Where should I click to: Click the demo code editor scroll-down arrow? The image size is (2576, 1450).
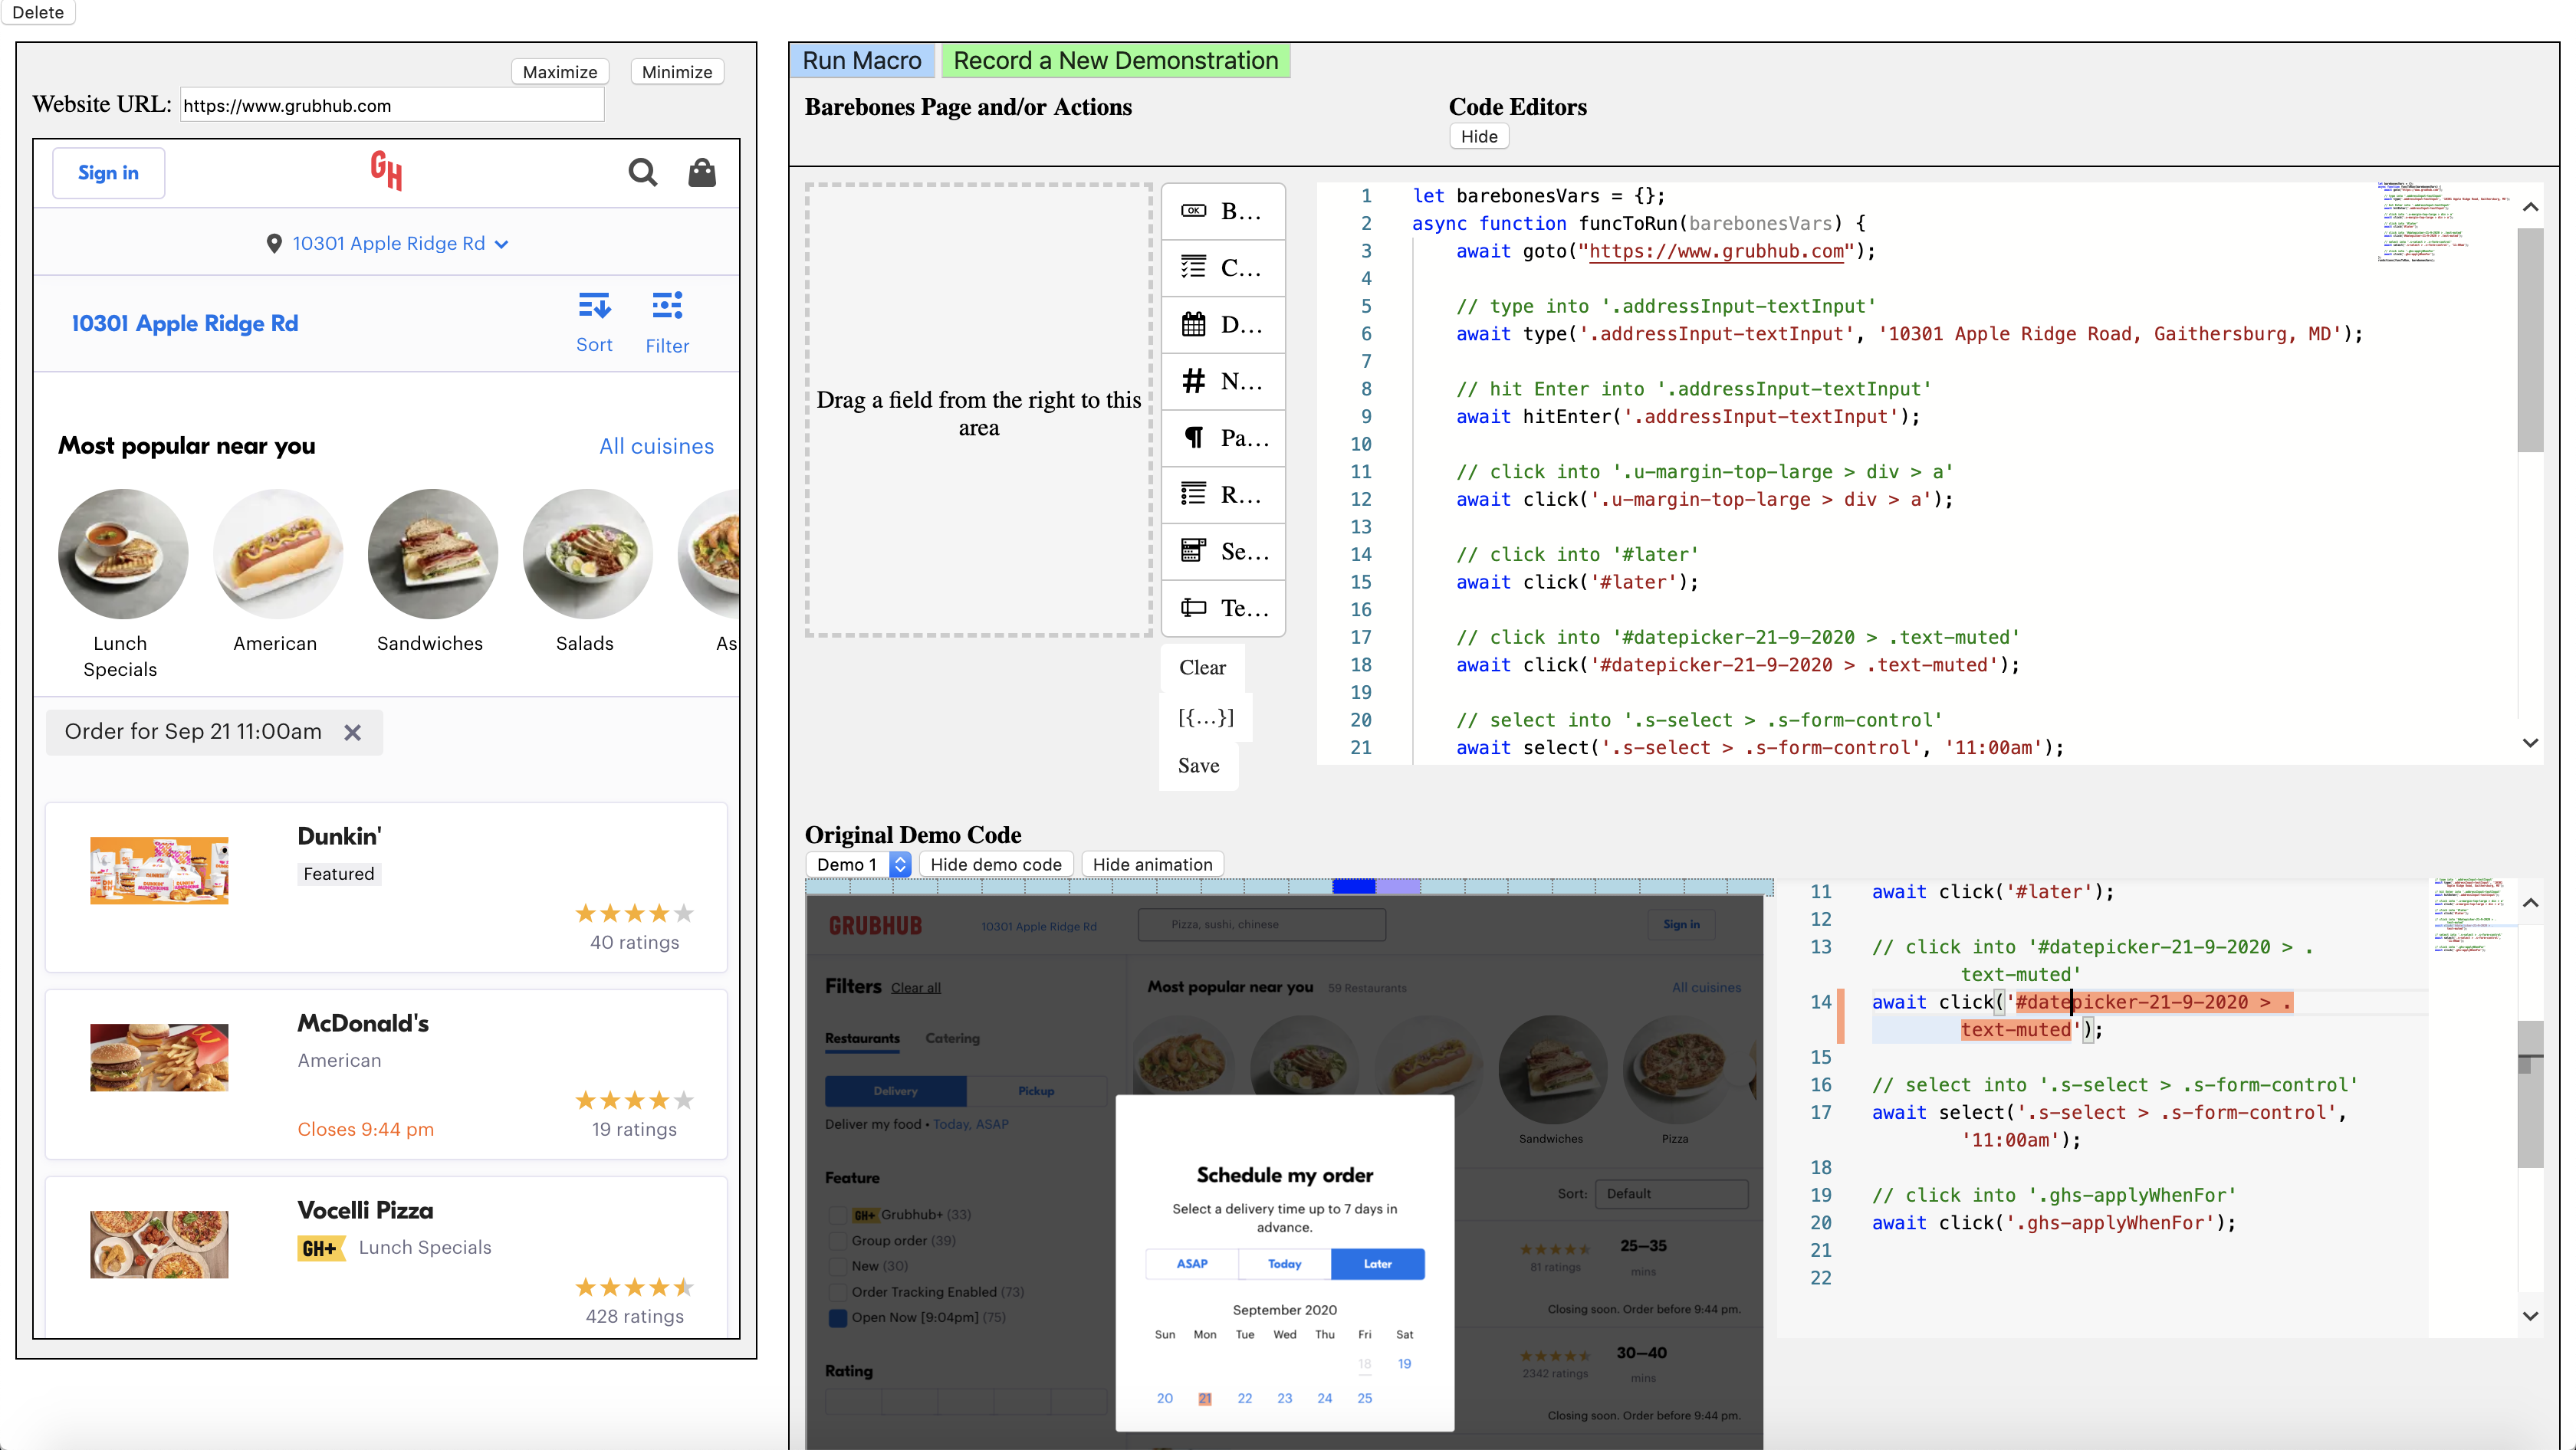(2530, 1317)
